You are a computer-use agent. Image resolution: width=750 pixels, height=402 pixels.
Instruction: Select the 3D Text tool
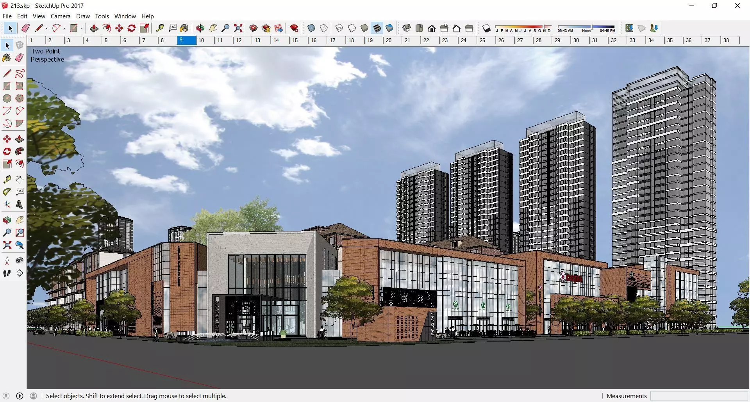20,205
